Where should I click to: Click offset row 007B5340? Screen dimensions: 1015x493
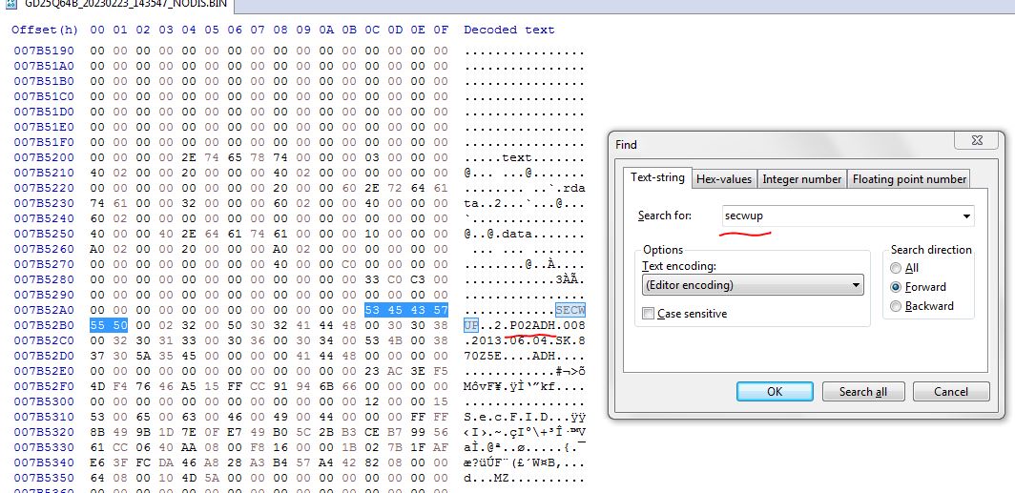pos(44,462)
